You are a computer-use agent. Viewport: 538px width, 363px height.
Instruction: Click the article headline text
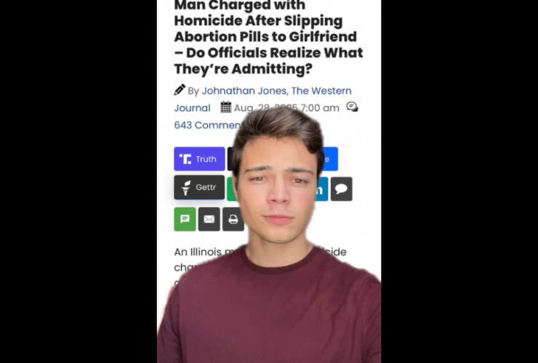coord(269,37)
